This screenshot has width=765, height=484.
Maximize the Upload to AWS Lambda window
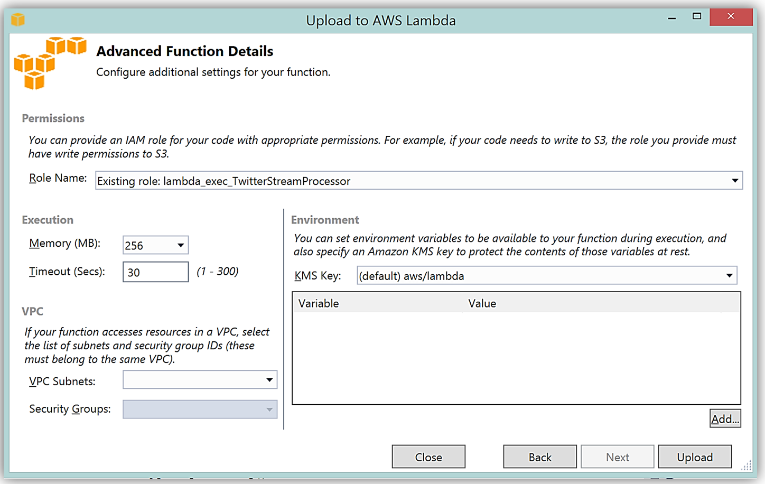697,16
